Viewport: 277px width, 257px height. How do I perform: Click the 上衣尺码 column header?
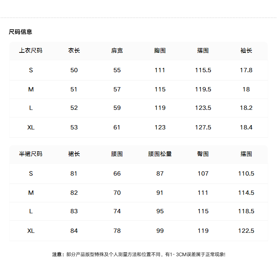(31, 51)
